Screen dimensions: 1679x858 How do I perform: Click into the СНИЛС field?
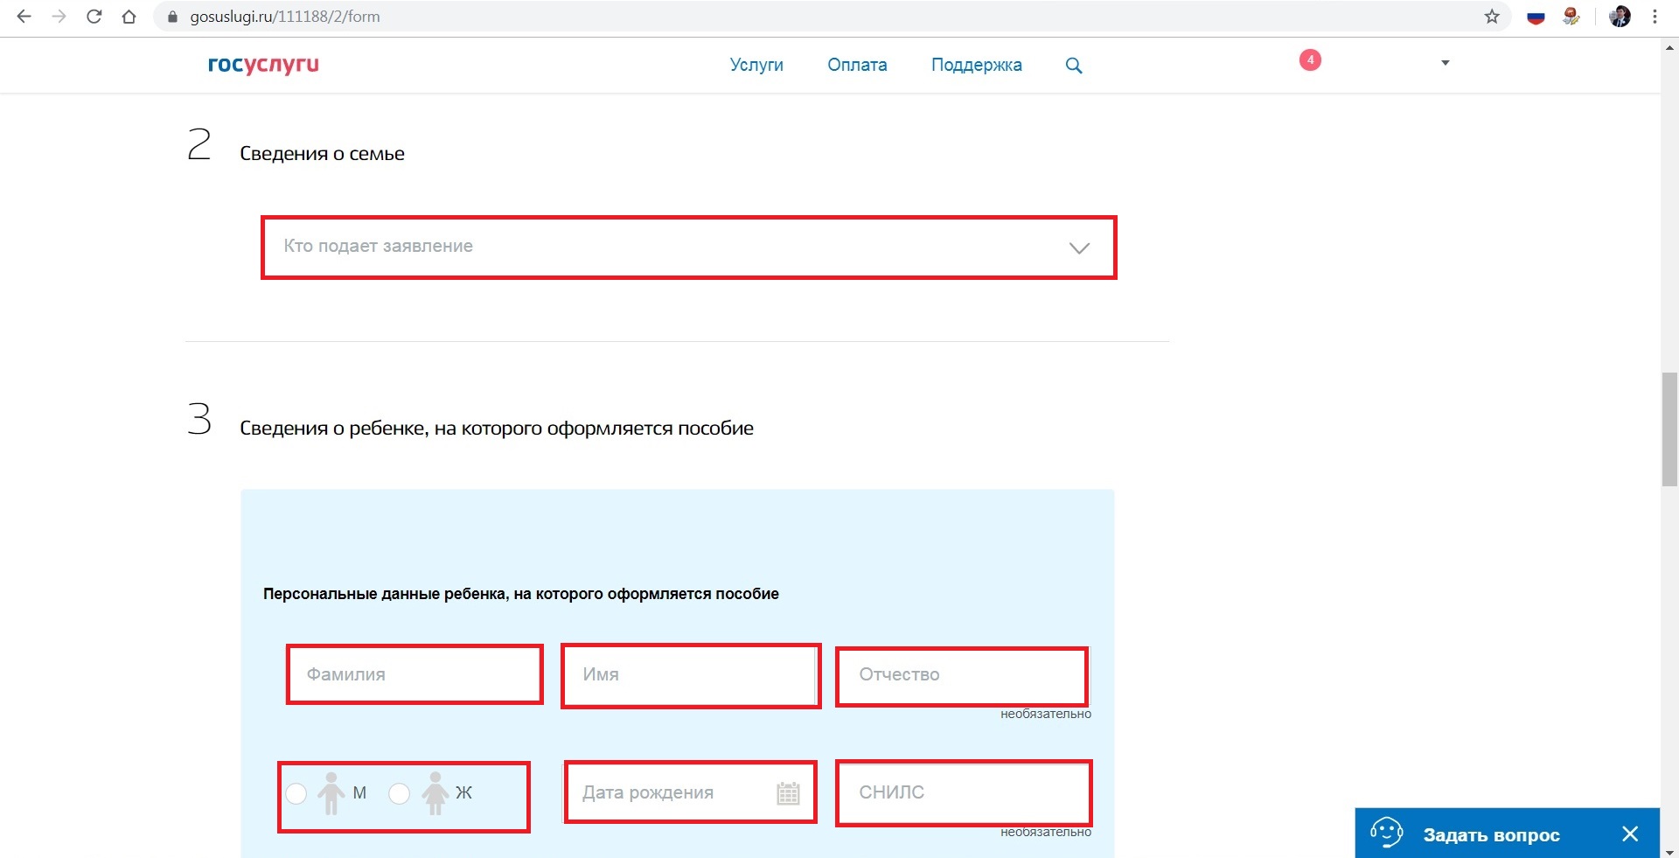963,792
